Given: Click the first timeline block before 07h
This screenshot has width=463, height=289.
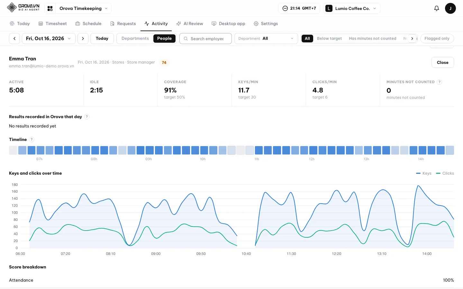Looking at the screenshot, I should pos(13,150).
